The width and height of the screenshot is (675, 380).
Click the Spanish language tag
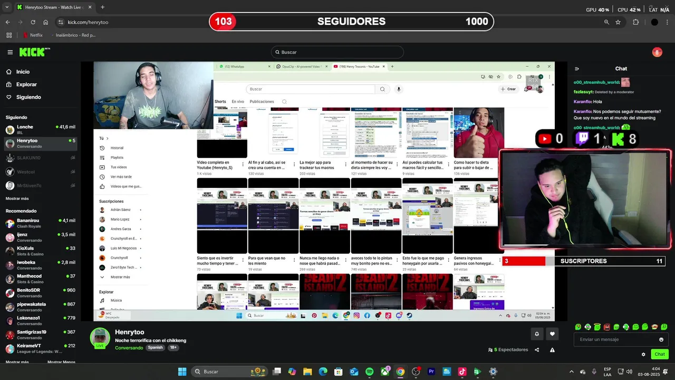coord(155,348)
